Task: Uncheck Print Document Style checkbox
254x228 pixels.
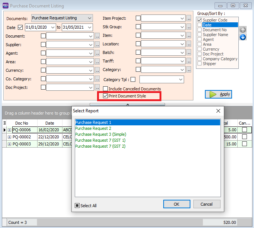Action: tap(106, 96)
